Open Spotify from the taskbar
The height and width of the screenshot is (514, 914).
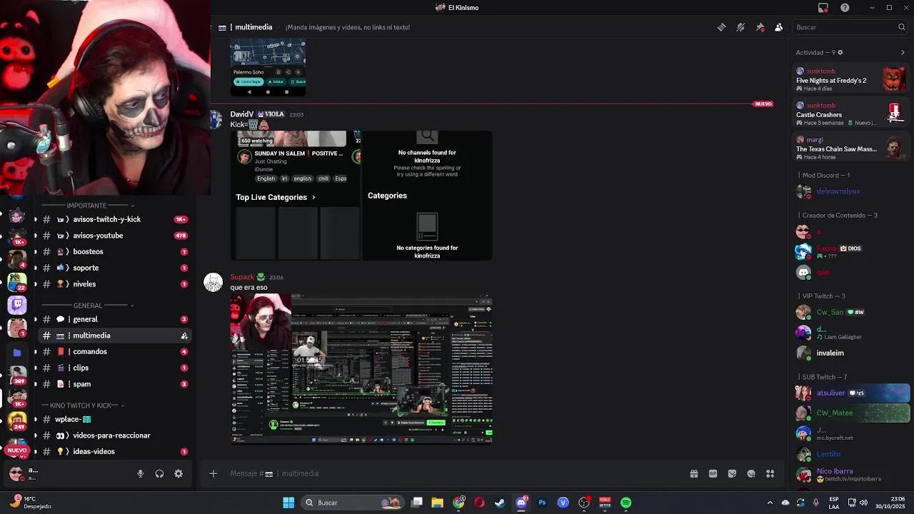click(626, 503)
